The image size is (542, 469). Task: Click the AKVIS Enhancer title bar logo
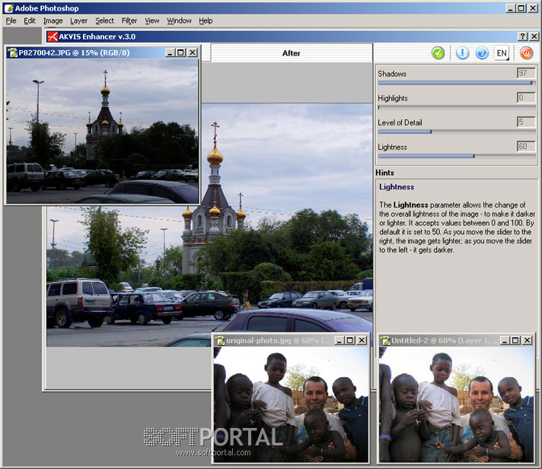pos(52,36)
